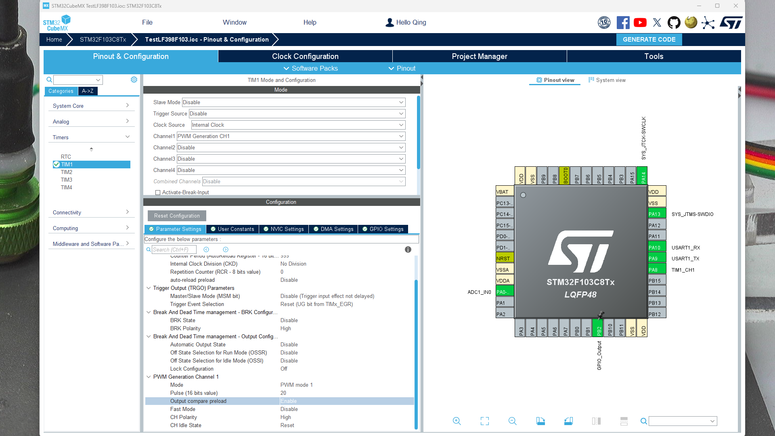Click the GENERATE CODE button
775x436 pixels.
click(649, 39)
